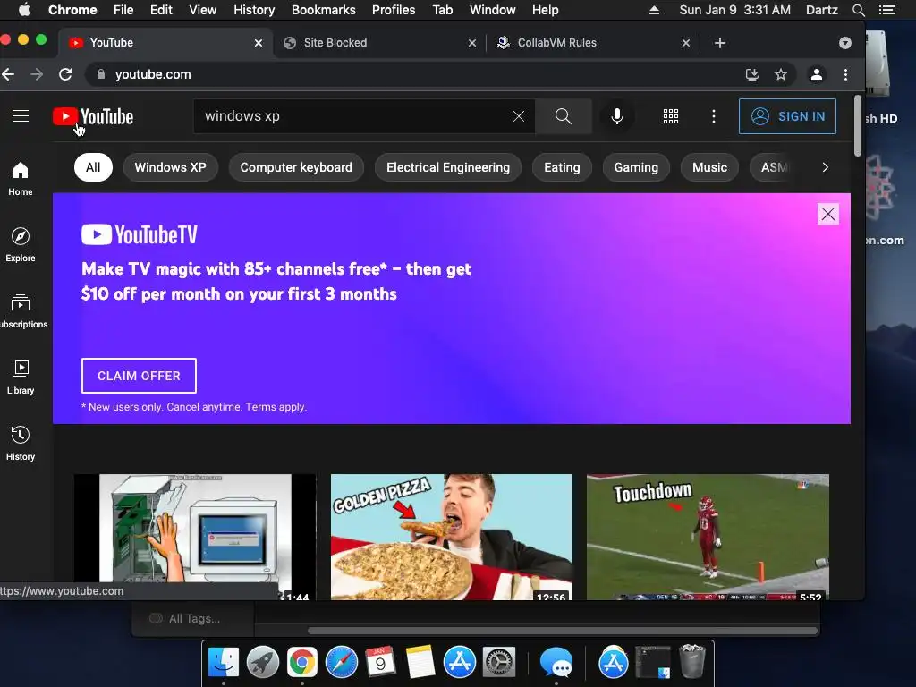Open YouTube settings three-dot menu
The image size is (916, 687).
pos(713,116)
